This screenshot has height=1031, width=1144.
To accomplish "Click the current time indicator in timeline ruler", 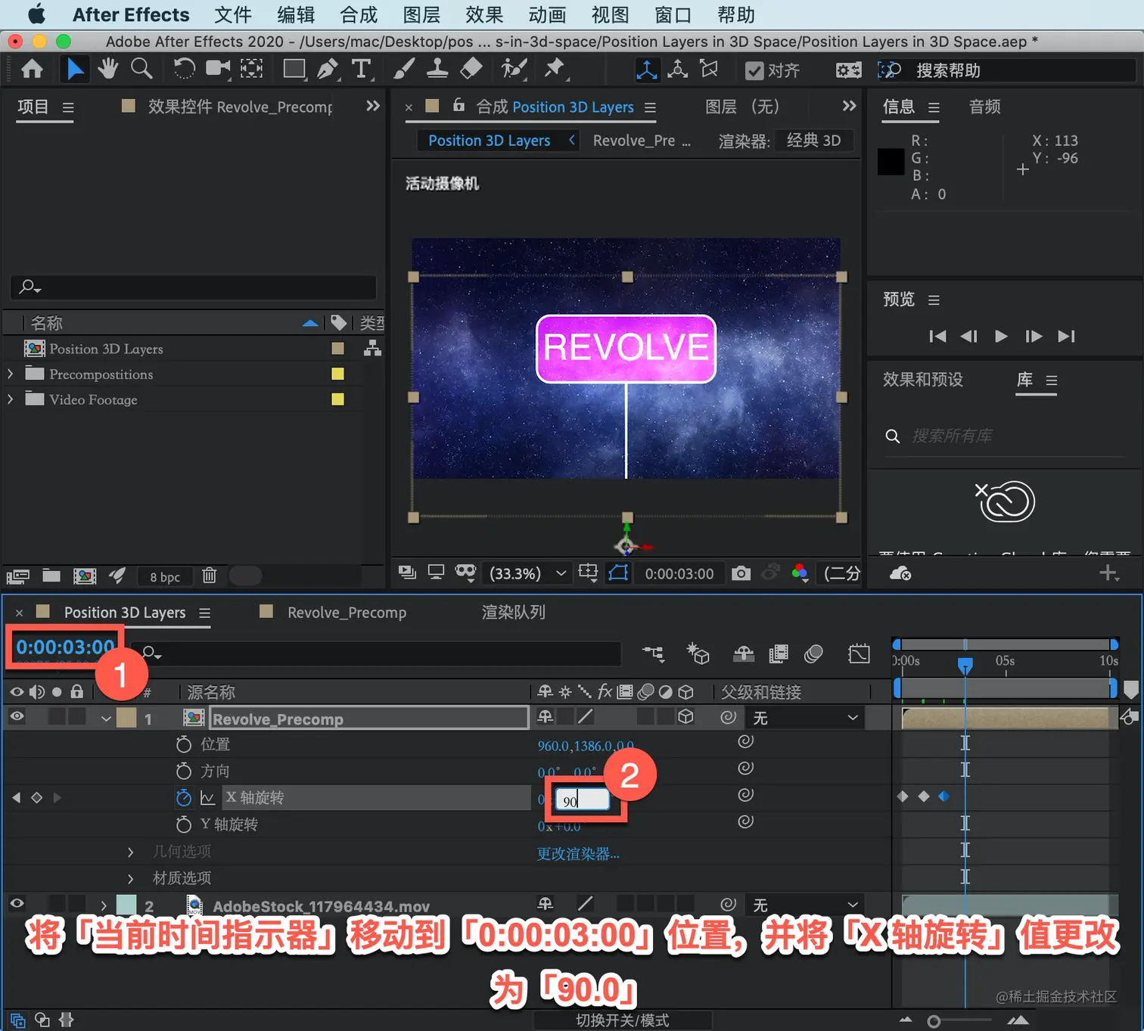I will click(x=965, y=666).
